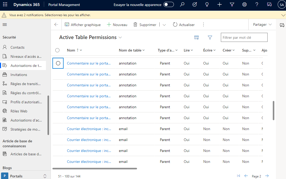Select all rows with the header checkbox
286x179 pixels.
tap(57, 50)
